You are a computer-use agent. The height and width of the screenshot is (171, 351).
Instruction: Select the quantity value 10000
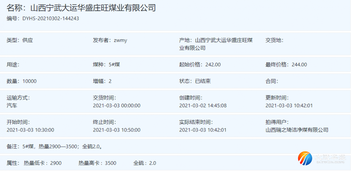pyautogui.click(x=30, y=81)
